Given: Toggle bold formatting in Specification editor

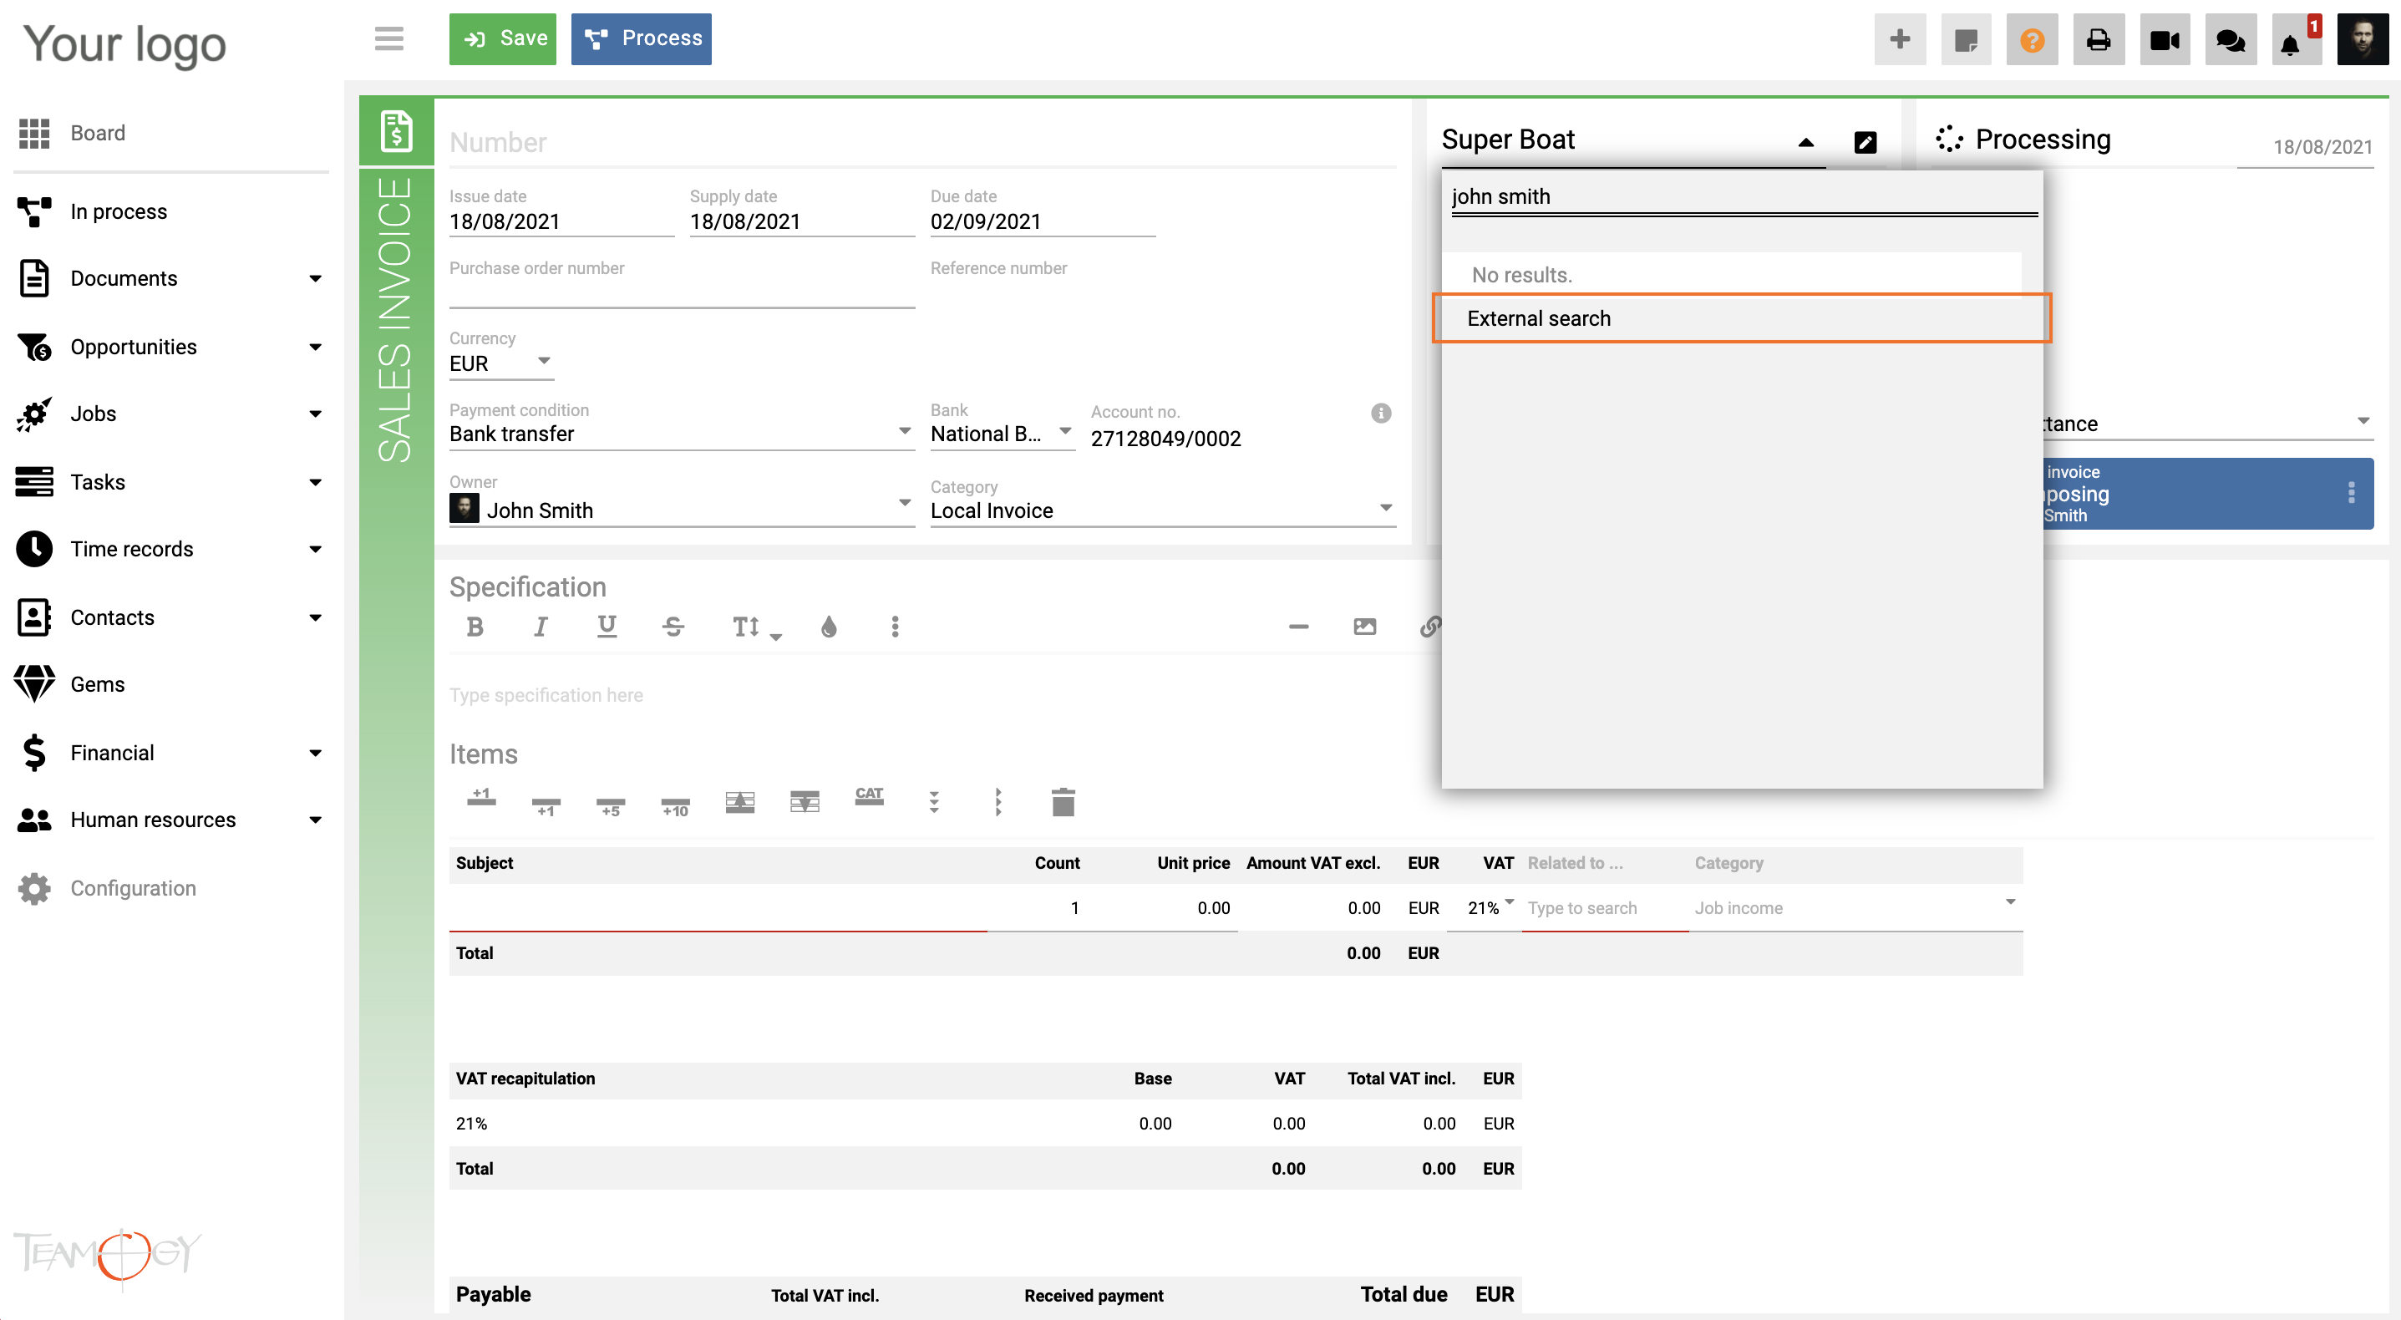Looking at the screenshot, I should (x=475, y=627).
